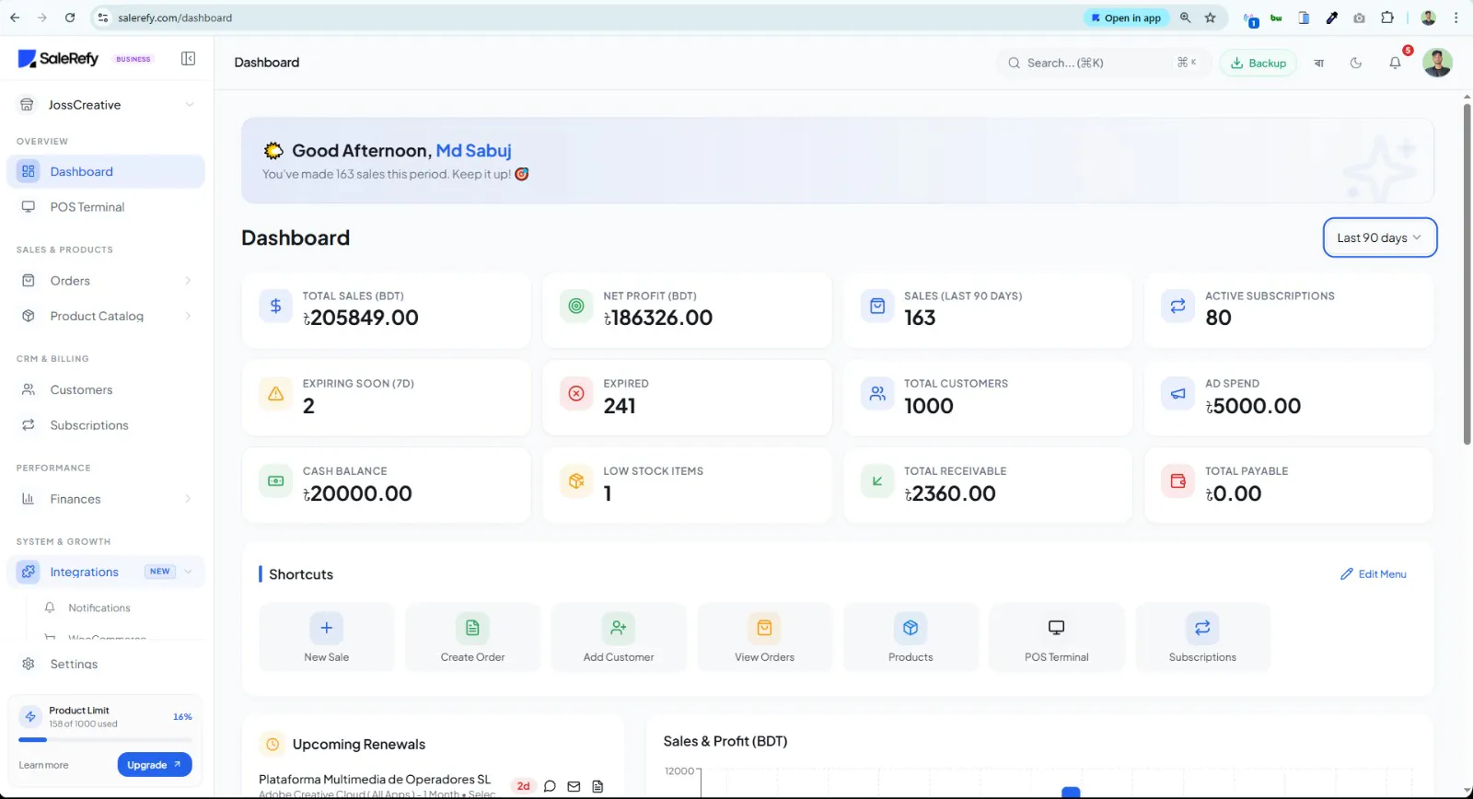Click the SaleRefy logo
Image resolution: width=1473 pixels, height=799 pixels.
pyautogui.click(x=58, y=59)
